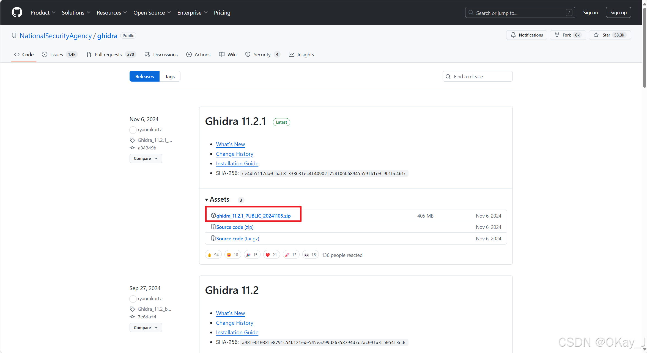Click the rocket reaction emoji

click(287, 255)
